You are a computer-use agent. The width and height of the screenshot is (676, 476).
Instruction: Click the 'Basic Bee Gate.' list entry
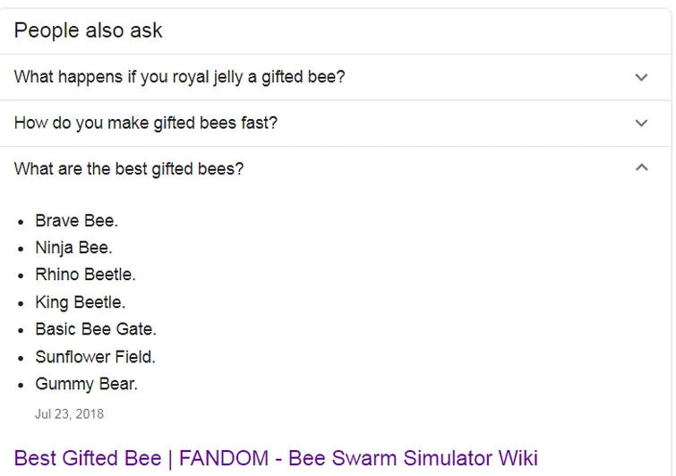[x=96, y=329]
